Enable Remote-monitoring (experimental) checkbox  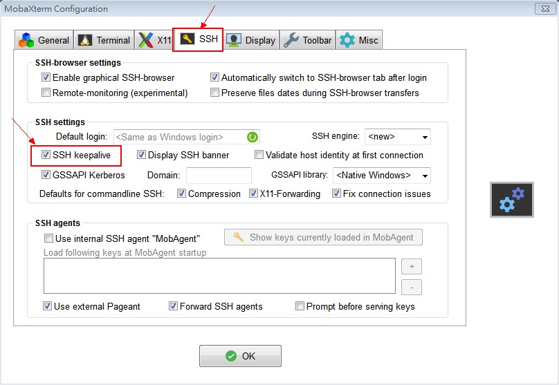[46, 93]
